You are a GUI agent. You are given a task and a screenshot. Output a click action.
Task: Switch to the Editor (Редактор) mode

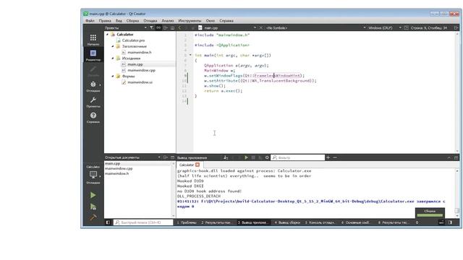(x=93, y=55)
